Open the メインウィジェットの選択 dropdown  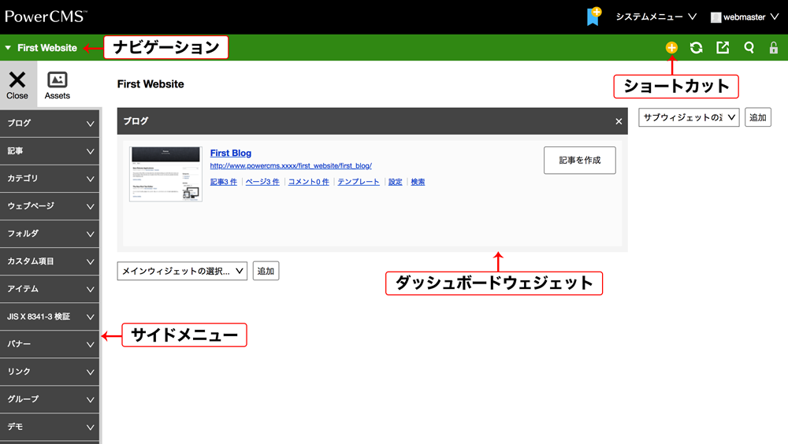coord(182,272)
